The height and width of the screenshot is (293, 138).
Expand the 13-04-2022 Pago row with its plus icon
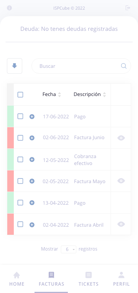pyautogui.click(x=32, y=203)
